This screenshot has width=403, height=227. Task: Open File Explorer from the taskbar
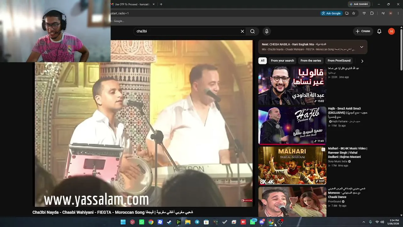tap(188, 222)
